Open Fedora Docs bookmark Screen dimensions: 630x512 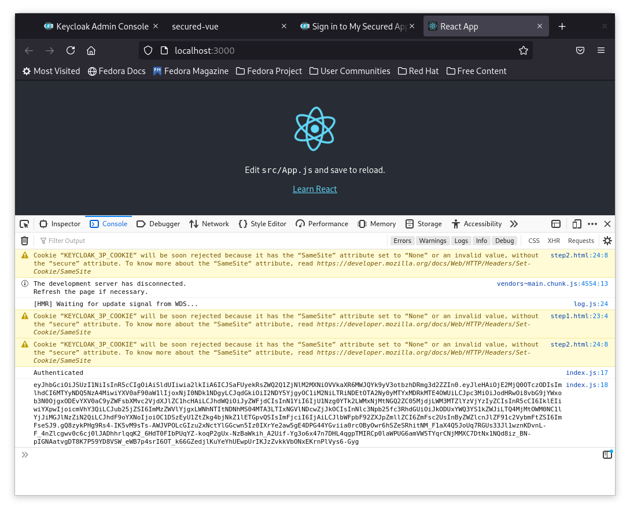pos(116,71)
